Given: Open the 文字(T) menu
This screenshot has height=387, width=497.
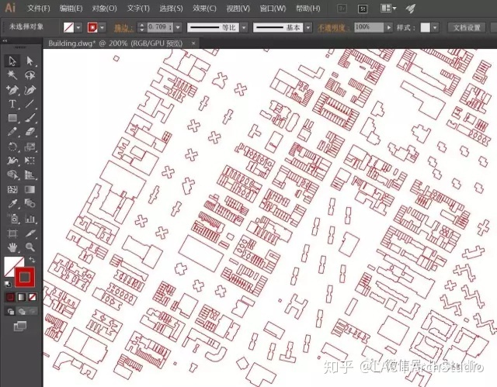Looking at the screenshot, I should (x=138, y=9).
